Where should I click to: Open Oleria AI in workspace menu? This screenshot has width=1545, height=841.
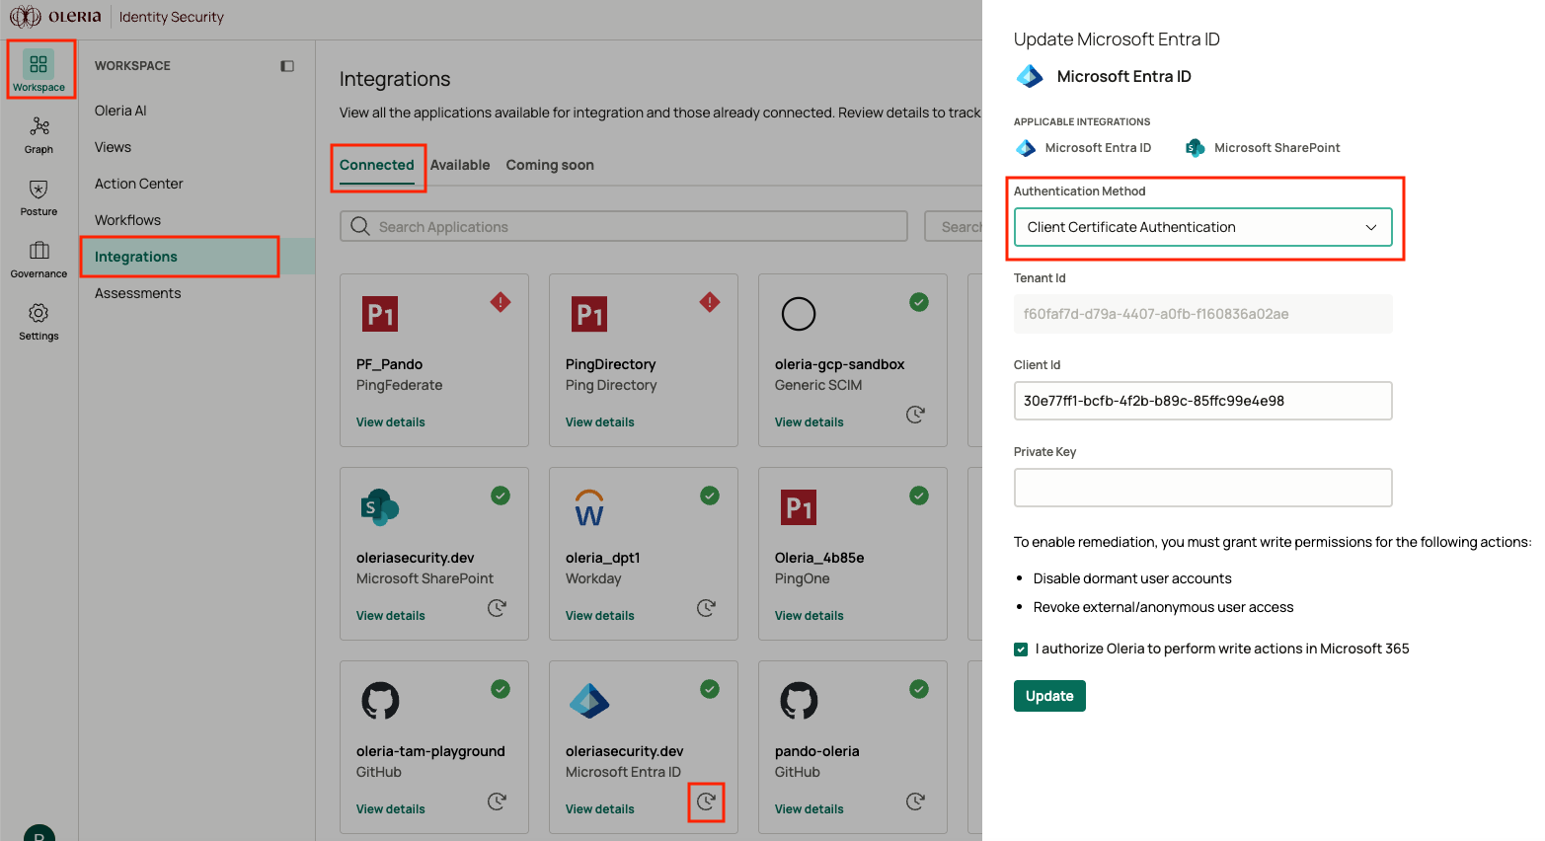point(120,111)
